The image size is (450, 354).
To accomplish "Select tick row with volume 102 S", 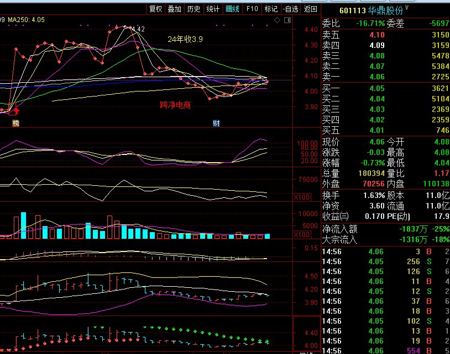I will (385, 321).
